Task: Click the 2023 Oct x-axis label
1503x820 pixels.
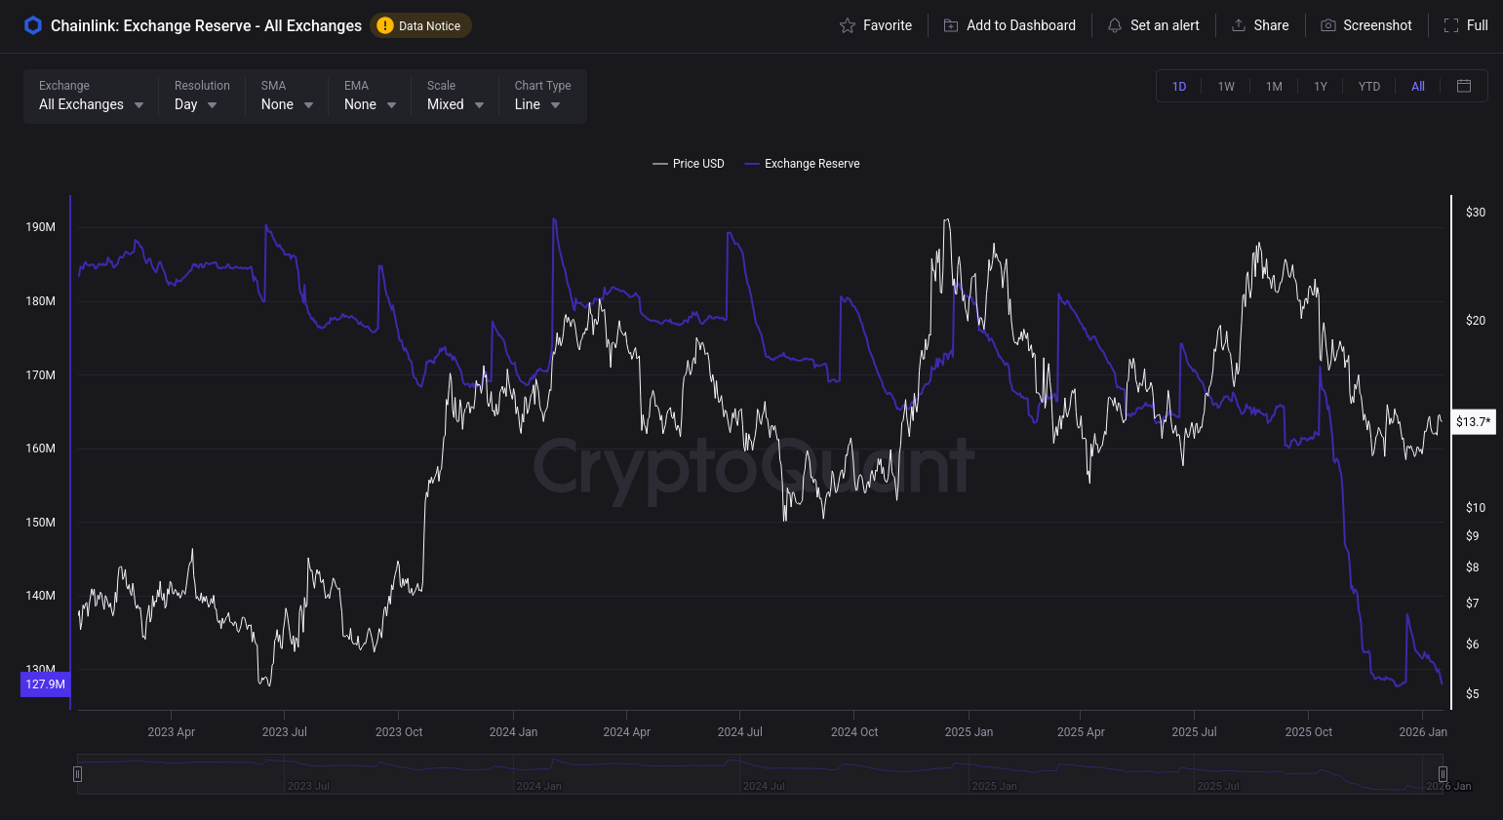Action: coord(399,732)
